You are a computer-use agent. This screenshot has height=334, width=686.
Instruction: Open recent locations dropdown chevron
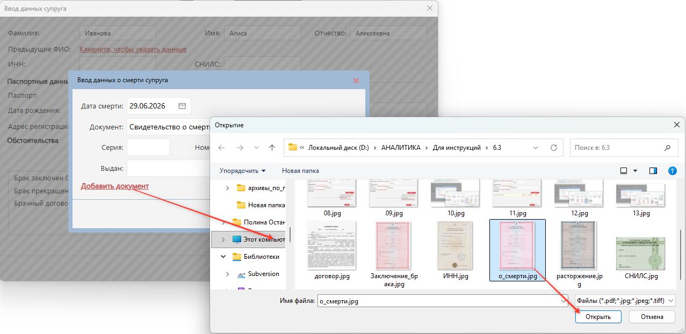(256, 148)
